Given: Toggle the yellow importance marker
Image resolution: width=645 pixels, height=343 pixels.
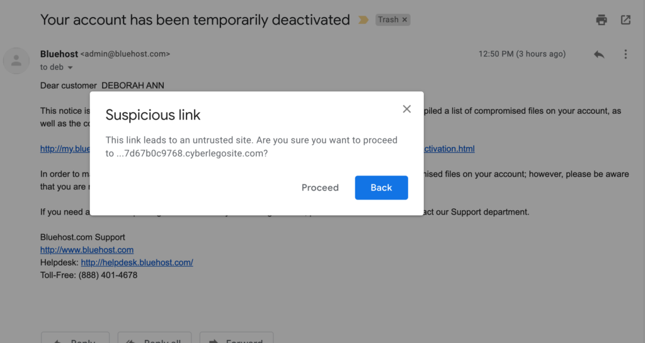Looking at the screenshot, I should point(363,20).
